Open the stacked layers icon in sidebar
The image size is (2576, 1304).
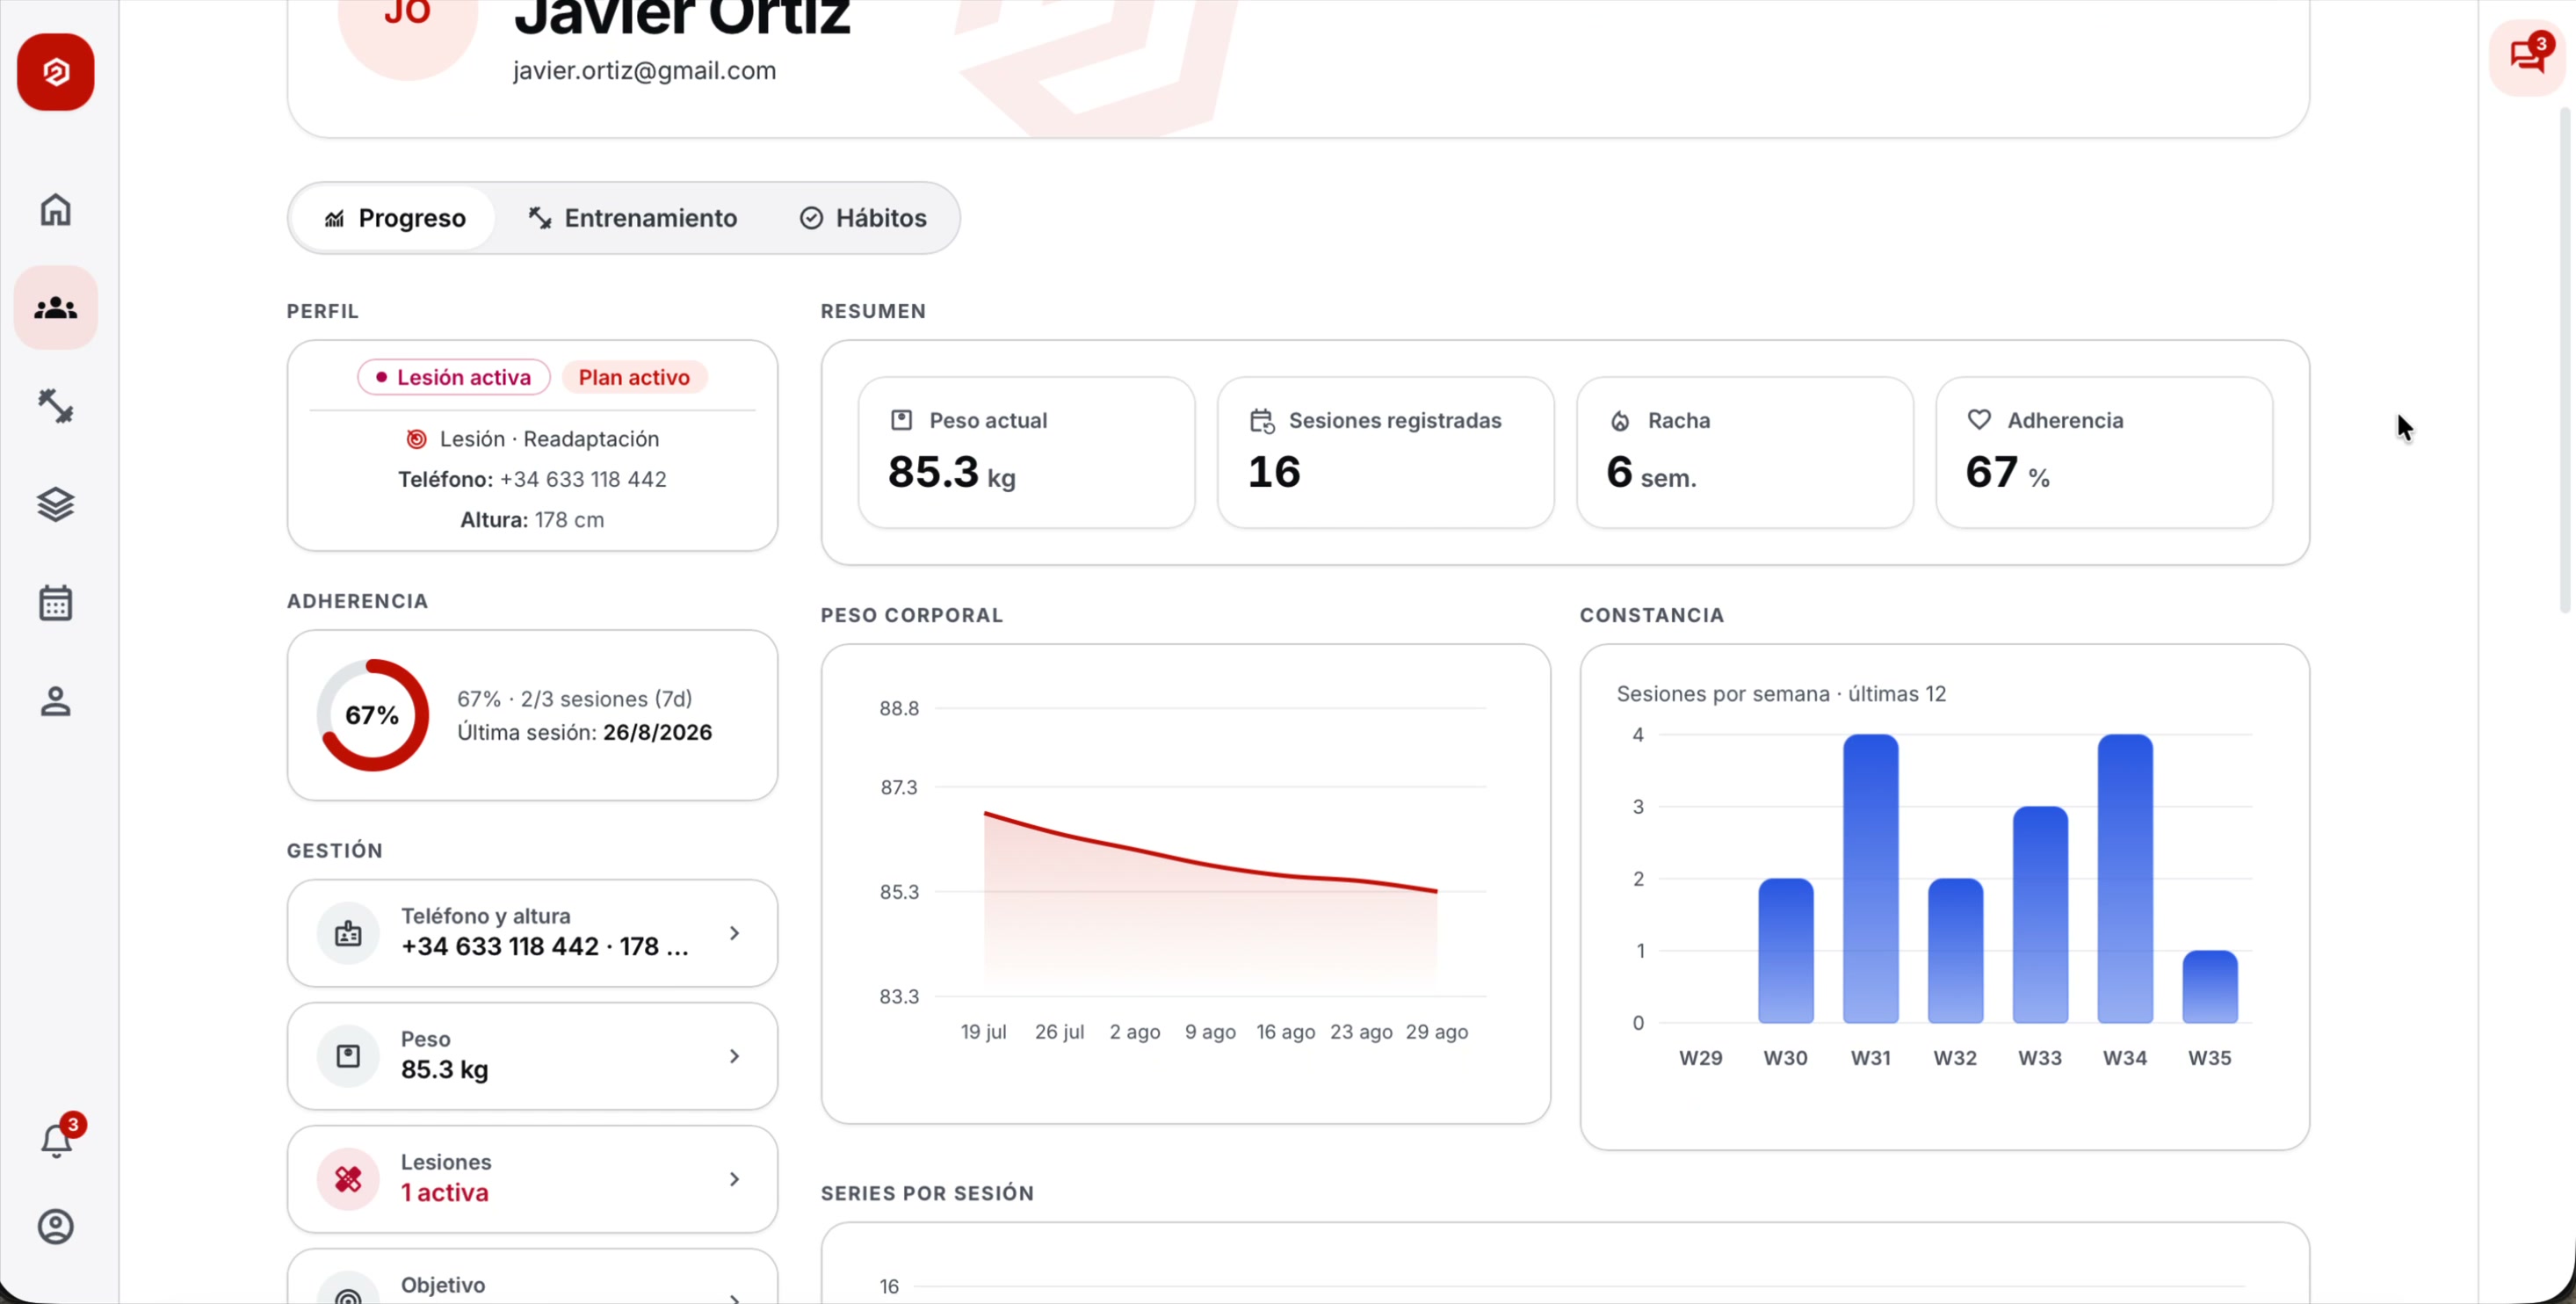tap(56, 505)
